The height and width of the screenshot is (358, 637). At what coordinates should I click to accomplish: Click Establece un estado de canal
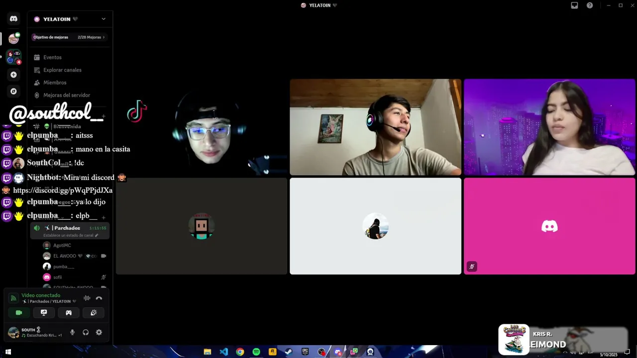click(69, 235)
